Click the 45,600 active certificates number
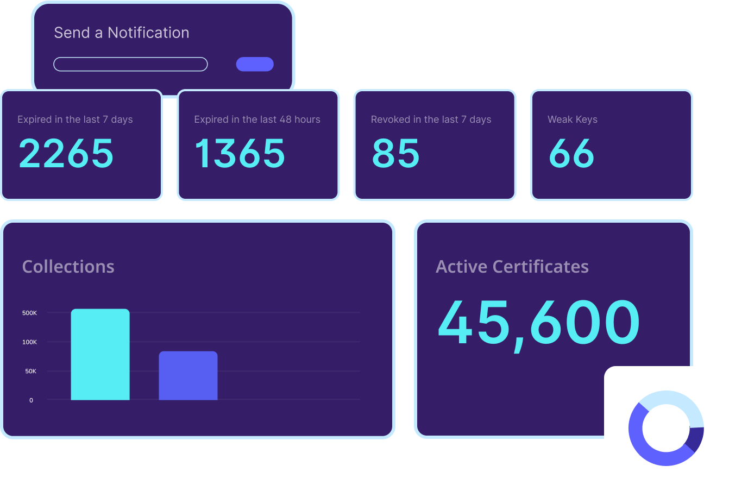729x491 pixels. [538, 324]
